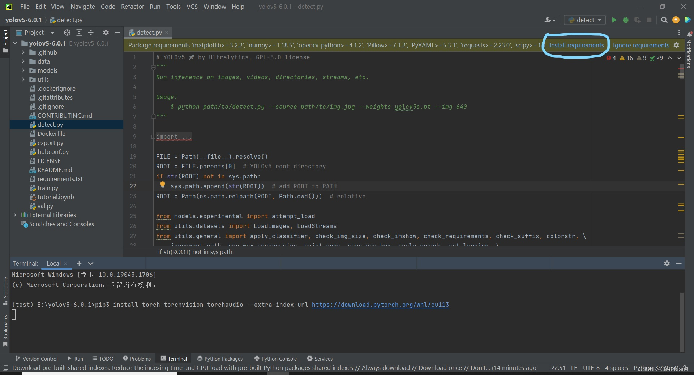The image size is (694, 375).
Task: Open pytorch download URL in terminal
Action: 380,305
